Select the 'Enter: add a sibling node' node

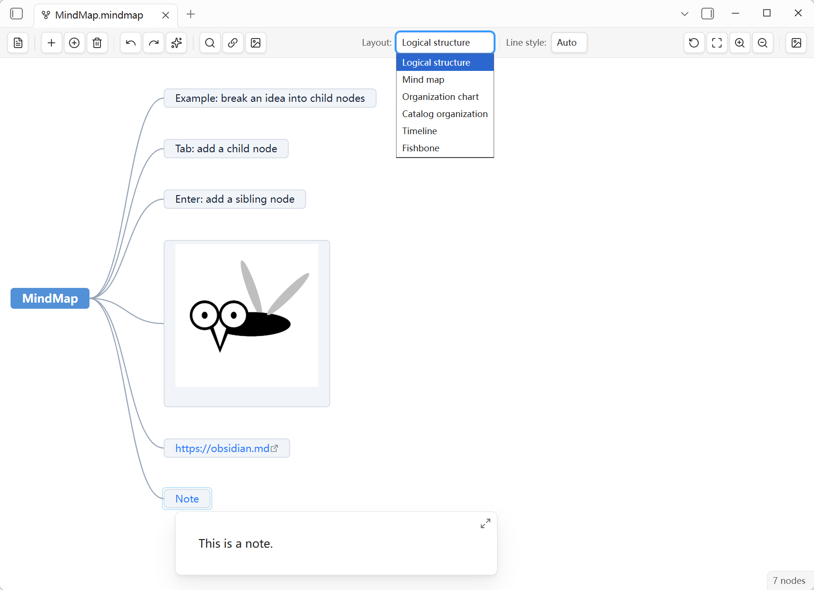click(x=235, y=199)
